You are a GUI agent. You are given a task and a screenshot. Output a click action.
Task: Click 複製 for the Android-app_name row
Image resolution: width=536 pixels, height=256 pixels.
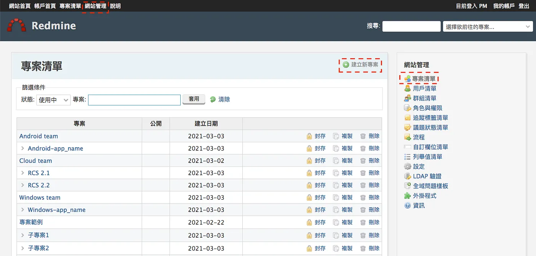(347, 148)
